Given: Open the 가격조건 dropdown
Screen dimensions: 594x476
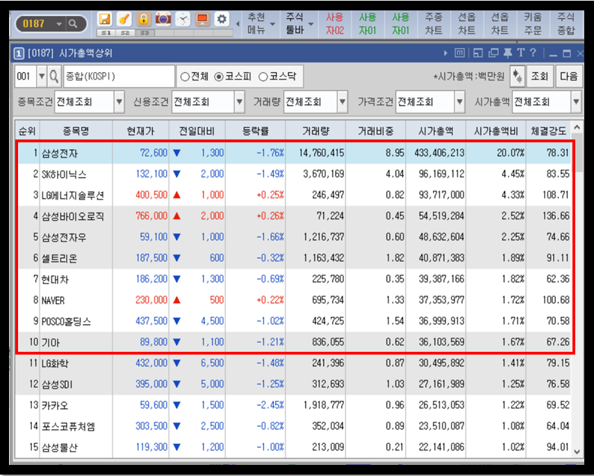Looking at the screenshot, I should [459, 102].
